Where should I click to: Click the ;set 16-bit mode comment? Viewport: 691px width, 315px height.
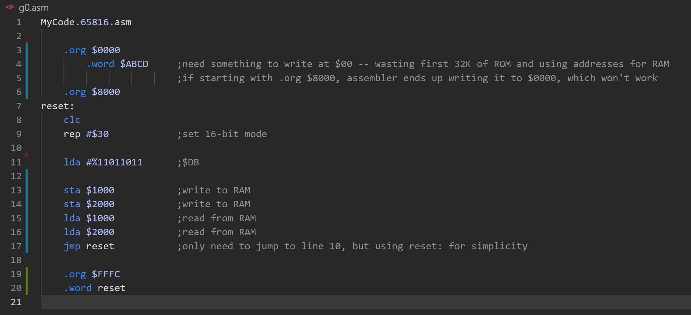222,134
